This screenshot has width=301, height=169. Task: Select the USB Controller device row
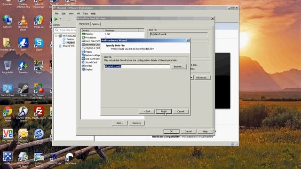tap(91, 59)
